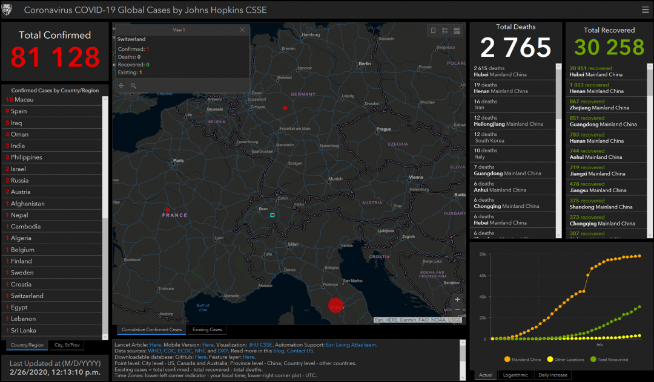Select Sri Lanka in the confirmed cases list
This screenshot has height=382, width=654.
point(52,331)
